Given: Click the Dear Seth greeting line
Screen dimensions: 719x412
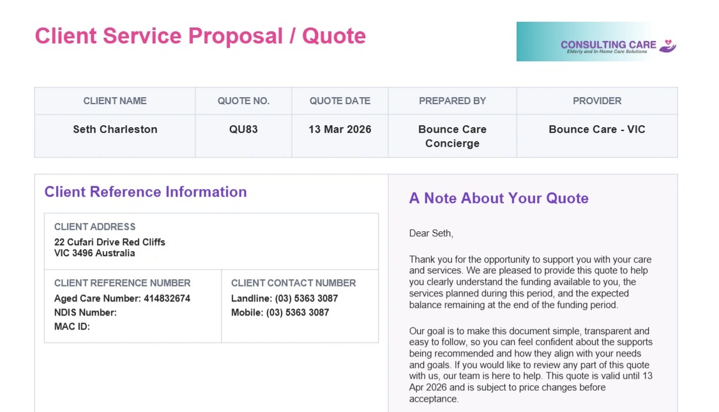Looking at the screenshot, I should tap(431, 234).
